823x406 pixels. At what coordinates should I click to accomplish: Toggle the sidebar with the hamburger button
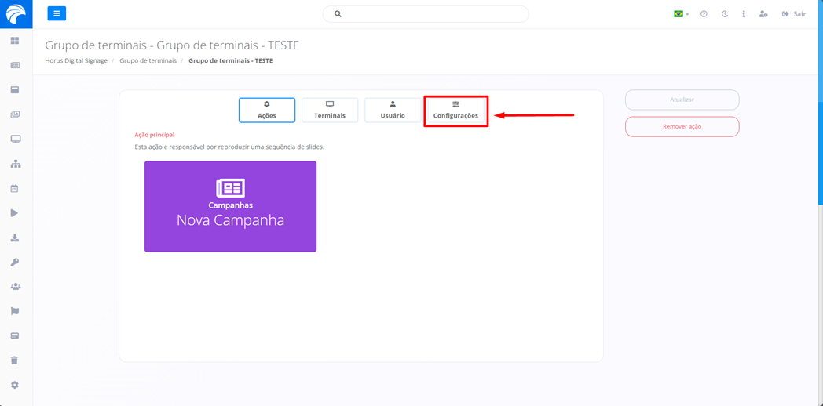57,13
